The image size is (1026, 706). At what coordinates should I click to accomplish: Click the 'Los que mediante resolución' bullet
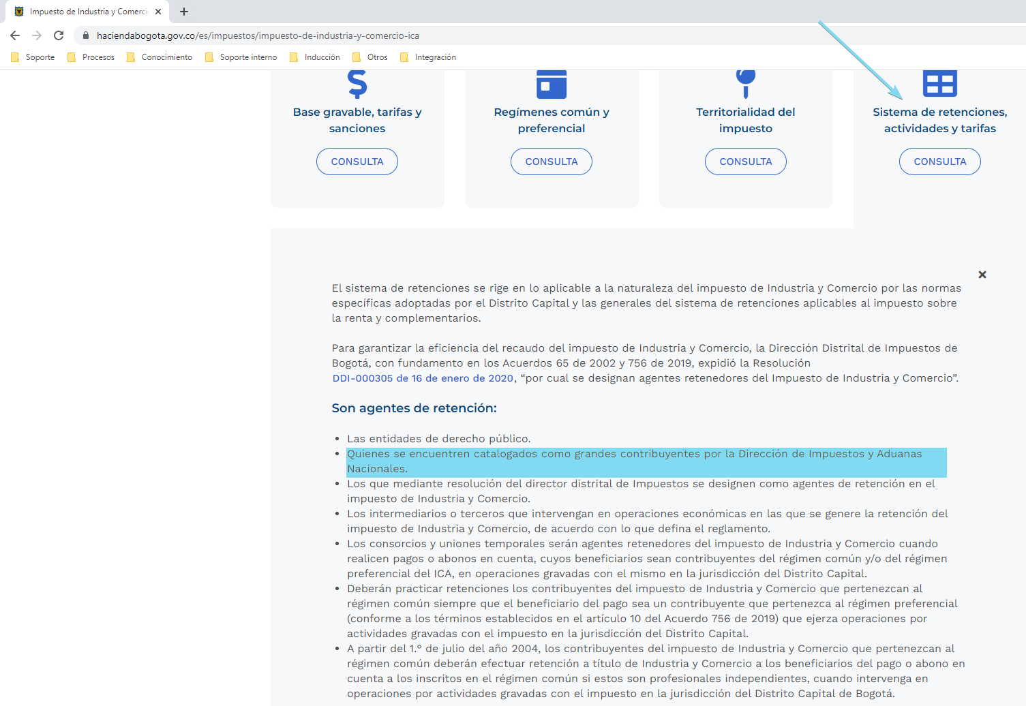click(x=641, y=491)
